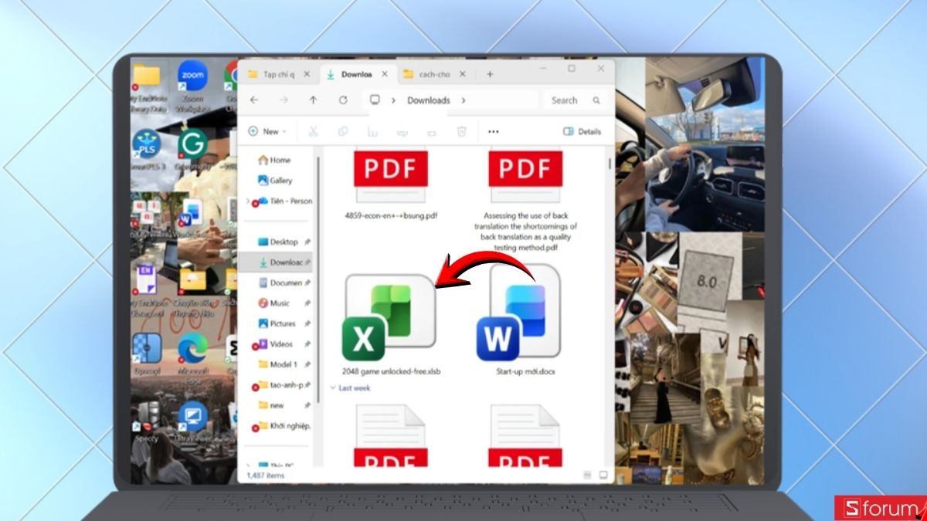Click the Cut scissors icon

point(314,131)
